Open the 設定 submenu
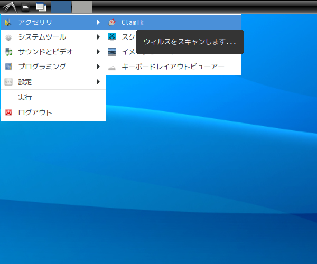The height and width of the screenshot is (264, 317). coord(53,82)
